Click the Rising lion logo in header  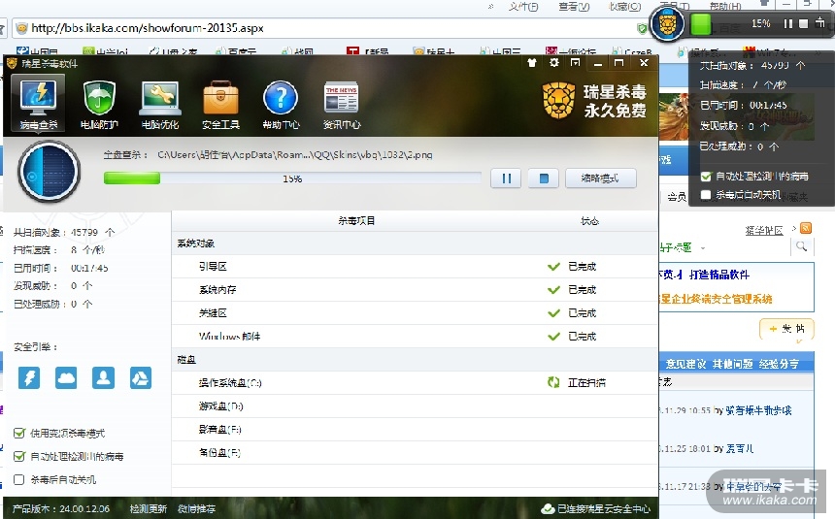click(x=558, y=101)
